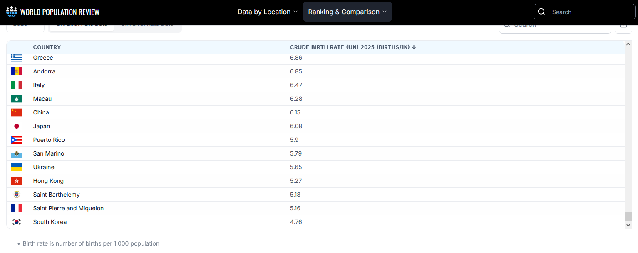Sort by the Country column header
Screen dimensions: 638x253
(x=47, y=47)
